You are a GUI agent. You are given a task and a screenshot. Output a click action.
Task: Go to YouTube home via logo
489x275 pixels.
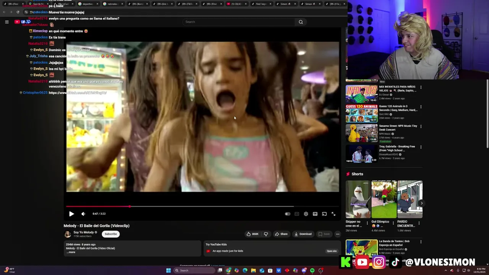[x=22, y=22]
